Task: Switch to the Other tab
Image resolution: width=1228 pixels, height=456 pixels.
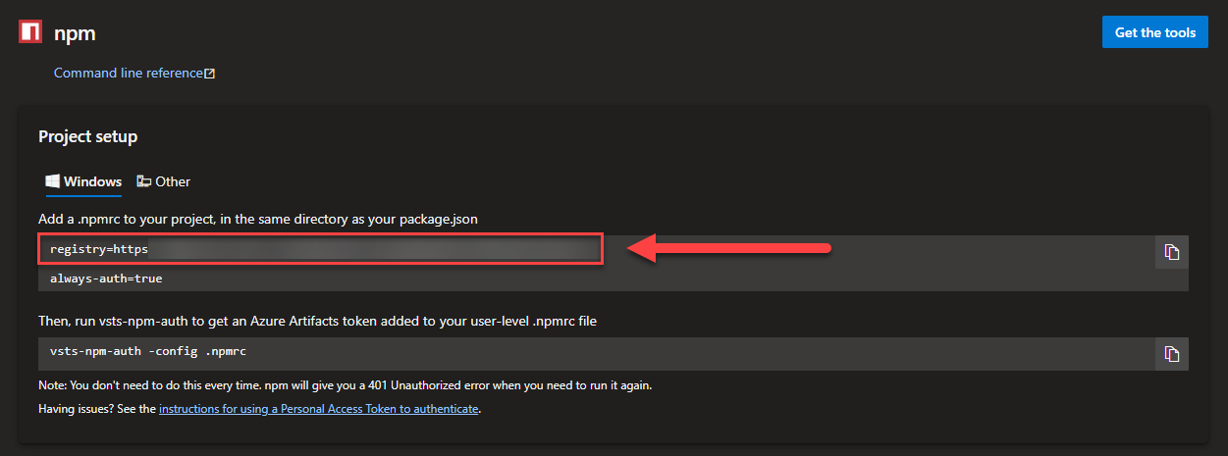Action: pos(173,181)
